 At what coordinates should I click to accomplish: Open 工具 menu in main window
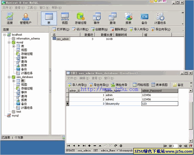(32, 8)
